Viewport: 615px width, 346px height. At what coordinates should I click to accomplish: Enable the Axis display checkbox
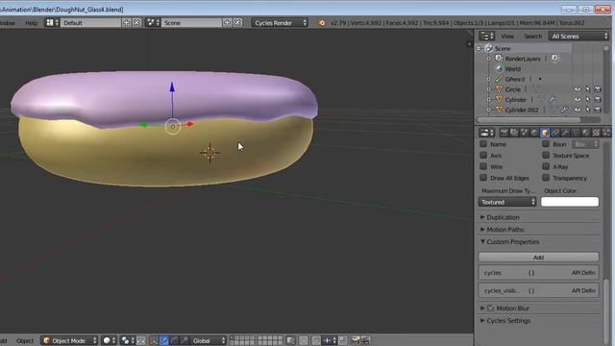[483, 156]
